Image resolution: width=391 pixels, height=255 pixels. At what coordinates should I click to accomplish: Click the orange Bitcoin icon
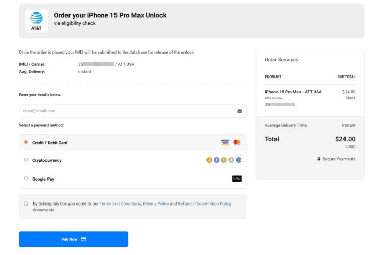209,160
